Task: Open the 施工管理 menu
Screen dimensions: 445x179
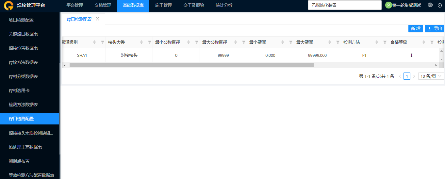Action: [163, 5]
